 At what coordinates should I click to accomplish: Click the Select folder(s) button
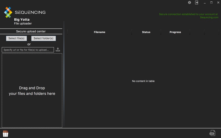[x=43, y=38]
